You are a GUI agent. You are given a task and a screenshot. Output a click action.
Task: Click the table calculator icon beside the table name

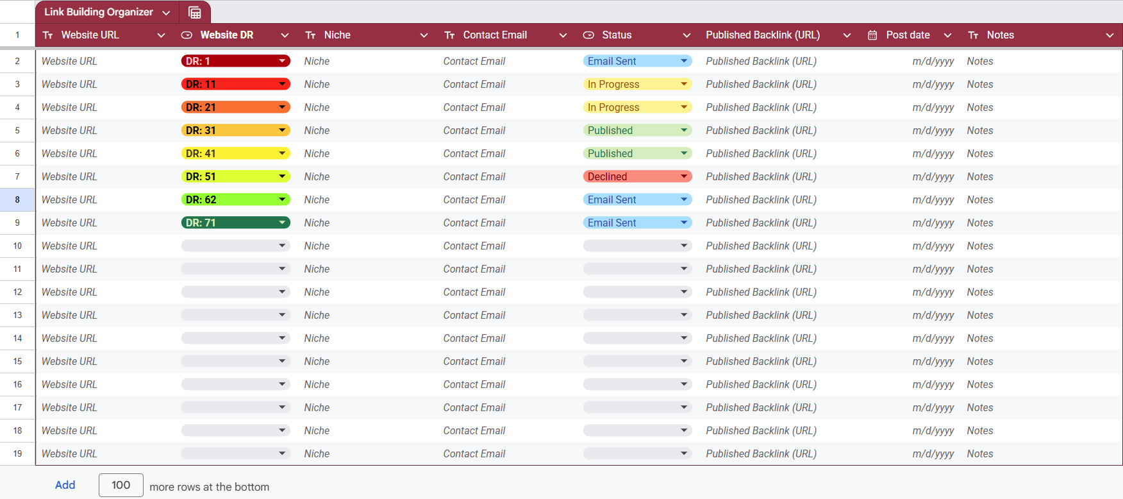pos(195,12)
